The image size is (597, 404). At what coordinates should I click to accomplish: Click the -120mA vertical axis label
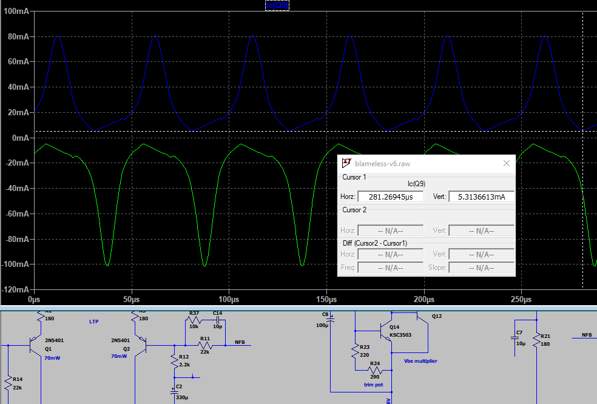(x=15, y=290)
